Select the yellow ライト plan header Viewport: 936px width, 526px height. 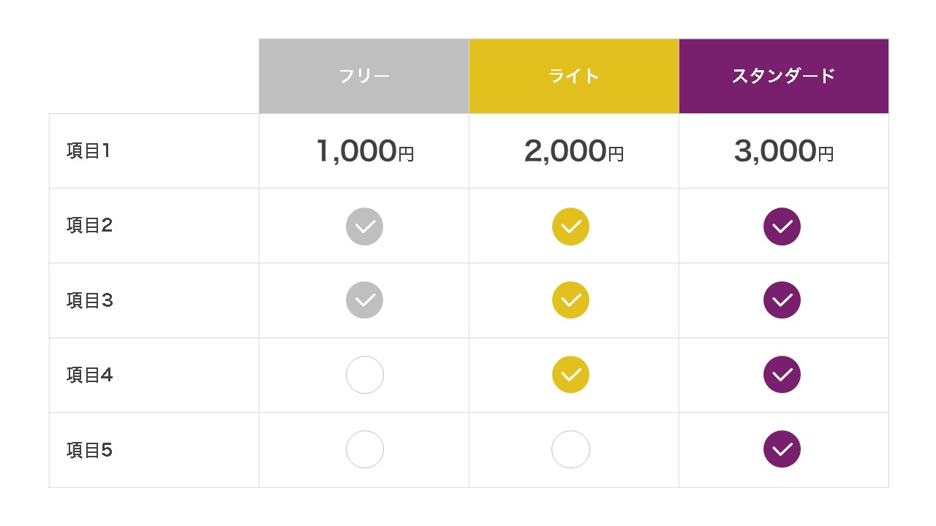click(574, 76)
